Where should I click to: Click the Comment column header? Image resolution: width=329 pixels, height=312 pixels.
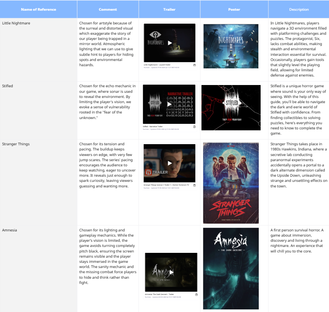coord(108,10)
